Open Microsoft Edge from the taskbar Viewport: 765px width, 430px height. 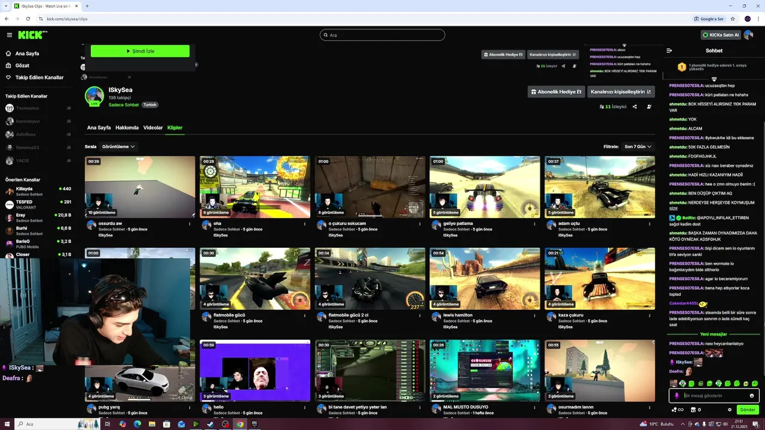[137, 424]
